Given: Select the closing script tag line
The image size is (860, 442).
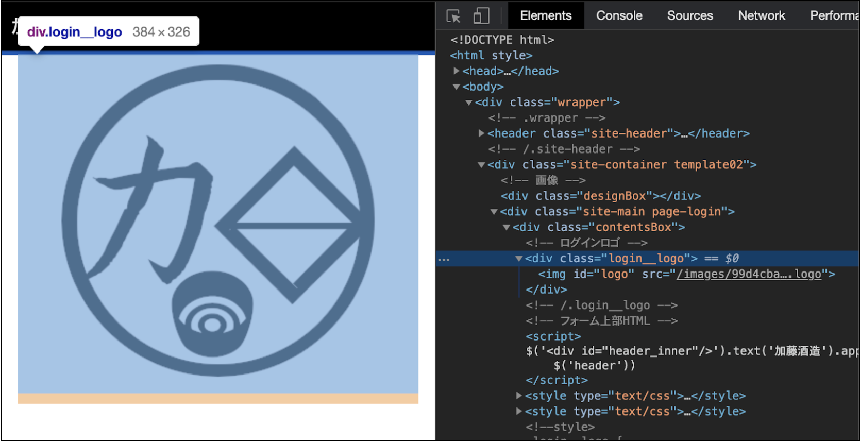Looking at the screenshot, I should [x=557, y=380].
